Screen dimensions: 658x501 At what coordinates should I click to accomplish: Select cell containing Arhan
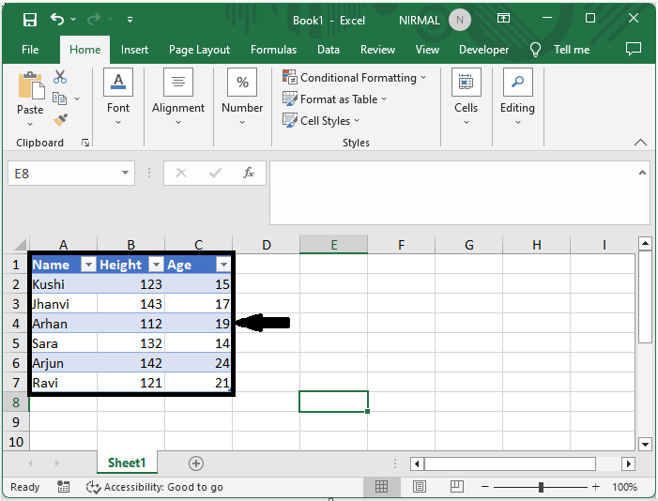tap(64, 324)
